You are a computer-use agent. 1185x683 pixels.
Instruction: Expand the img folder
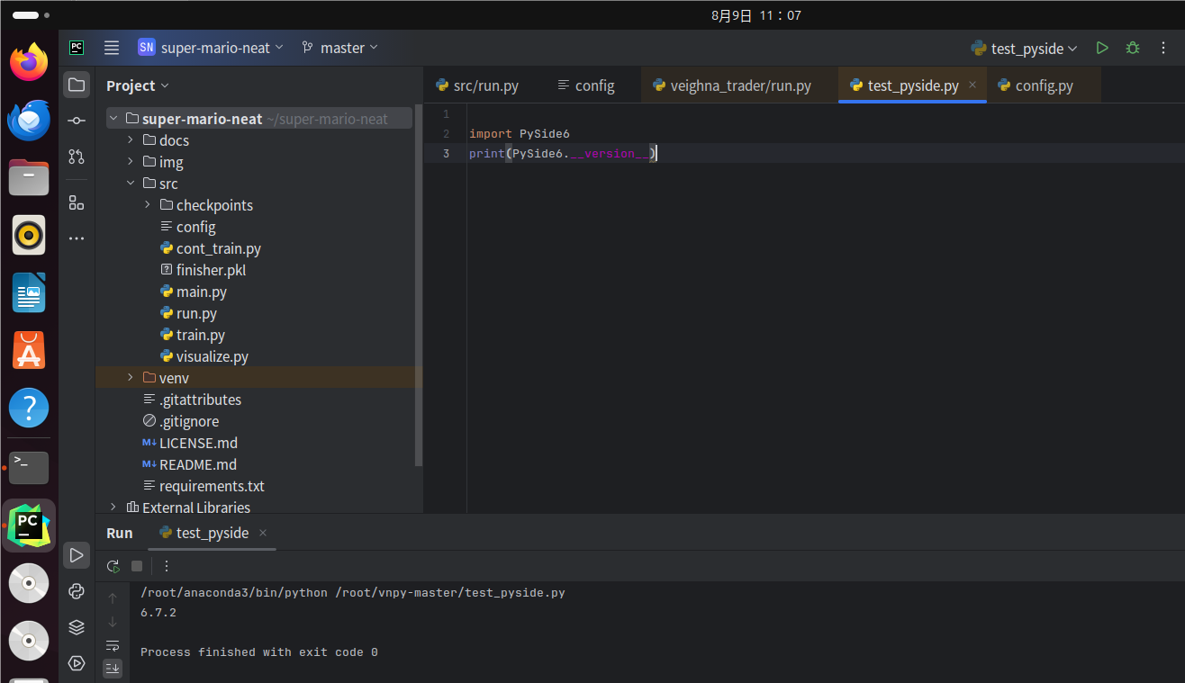click(131, 162)
